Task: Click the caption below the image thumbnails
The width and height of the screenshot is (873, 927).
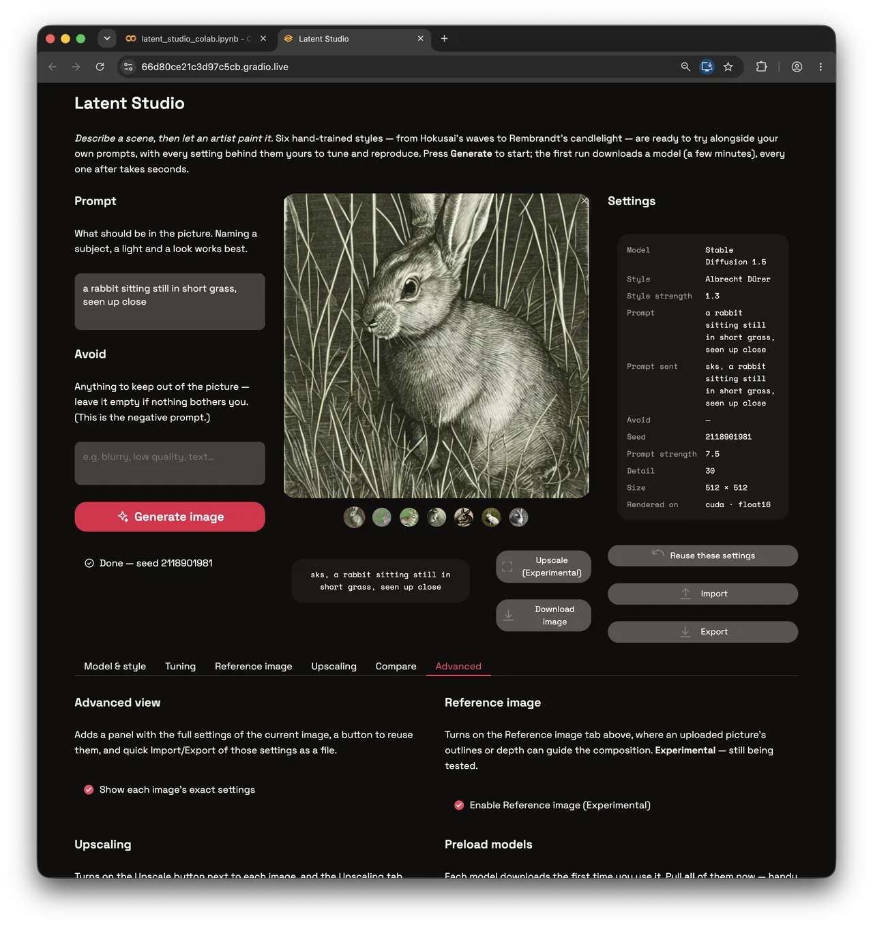Action: pyautogui.click(x=381, y=581)
